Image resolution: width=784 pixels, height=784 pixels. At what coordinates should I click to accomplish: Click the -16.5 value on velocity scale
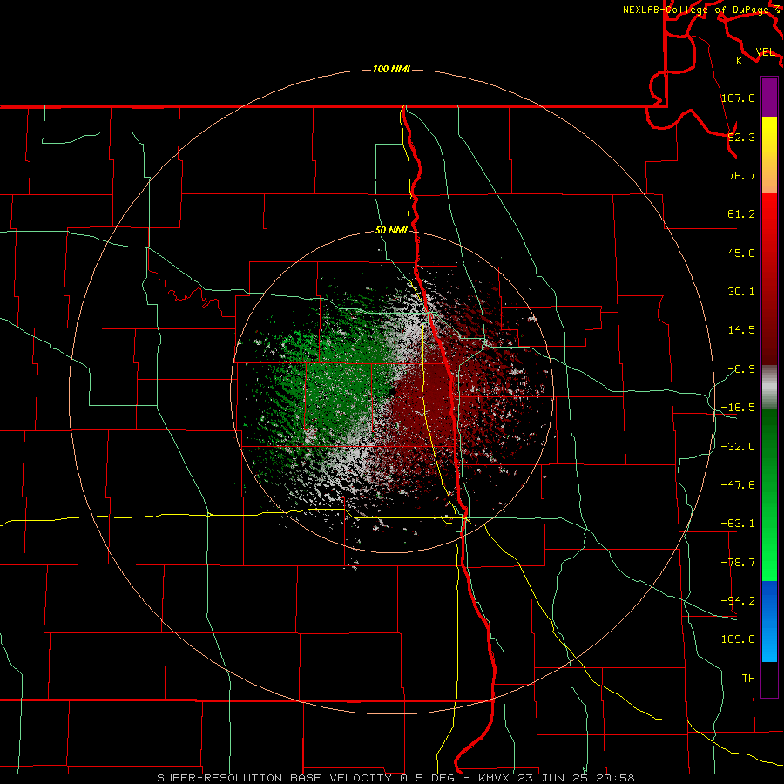click(x=738, y=408)
